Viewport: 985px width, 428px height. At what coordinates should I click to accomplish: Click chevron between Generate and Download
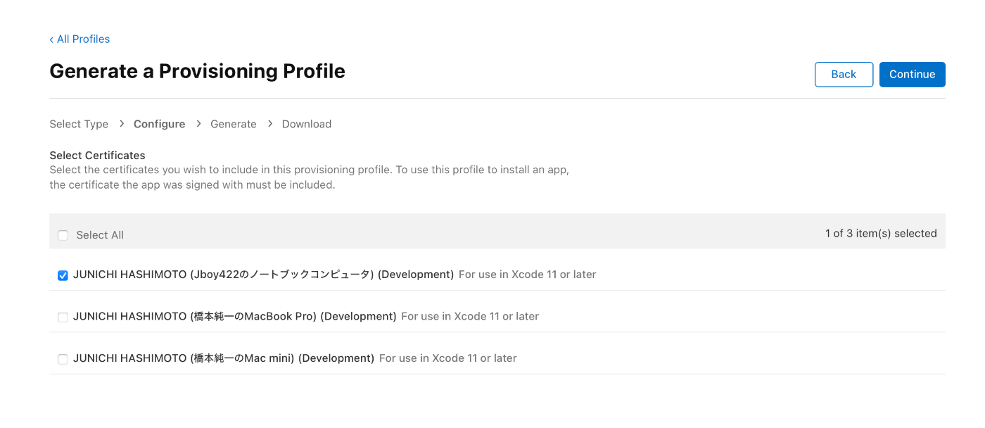coord(269,124)
